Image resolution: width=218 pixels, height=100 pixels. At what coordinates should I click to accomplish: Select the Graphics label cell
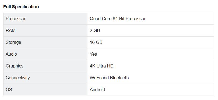tap(45, 66)
